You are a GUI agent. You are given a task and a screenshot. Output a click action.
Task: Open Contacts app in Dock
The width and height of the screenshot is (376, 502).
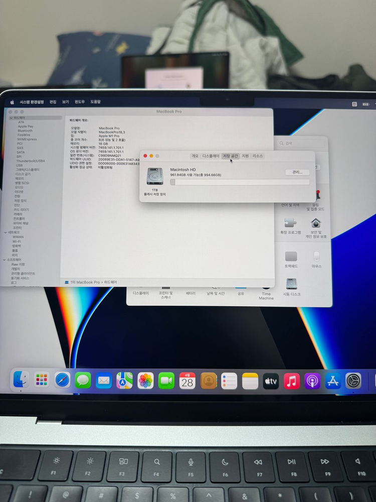click(x=209, y=381)
